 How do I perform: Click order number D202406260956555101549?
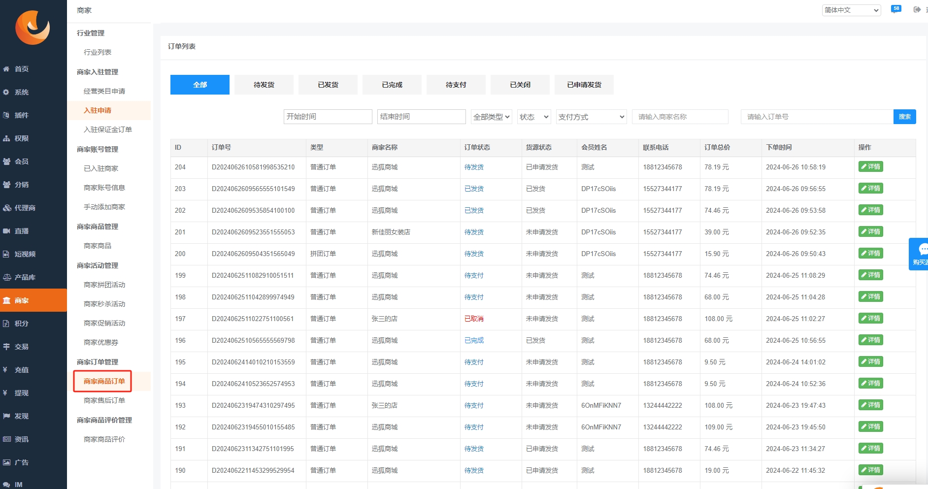tap(253, 189)
